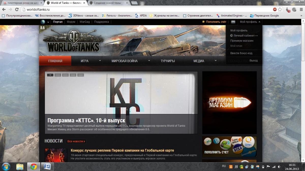This screenshot has width=305, height=171.
Task: Select the second slide indicator of the banner
Action: tap(58, 75)
